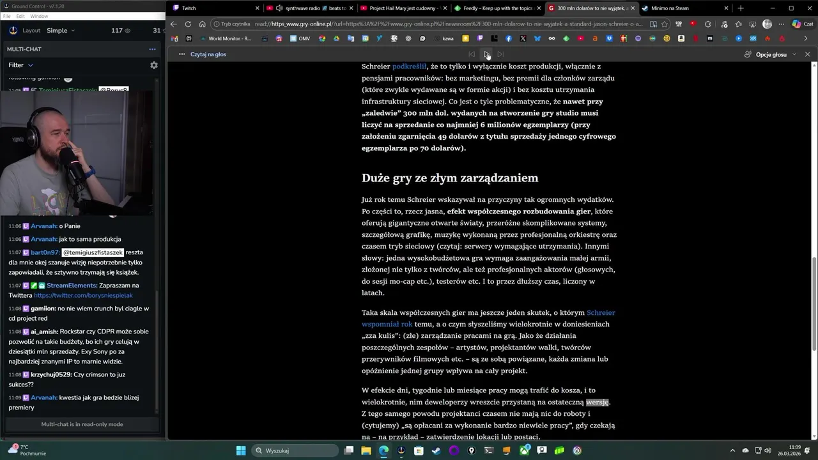This screenshot has height=460, width=818.
Task: Open read aloud more options ellipsis
Action: point(181,54)
